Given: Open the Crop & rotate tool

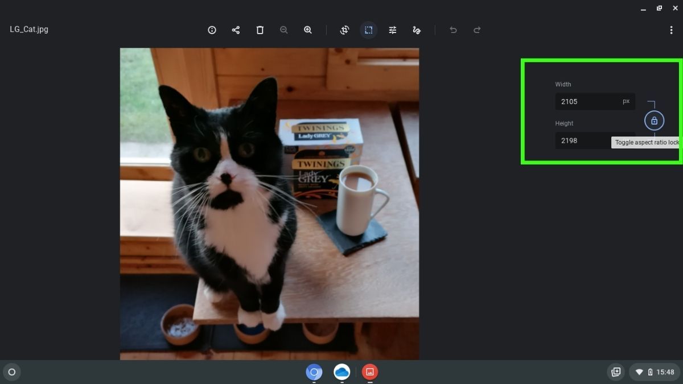Looking at the screenshot, I should point(344,30).
